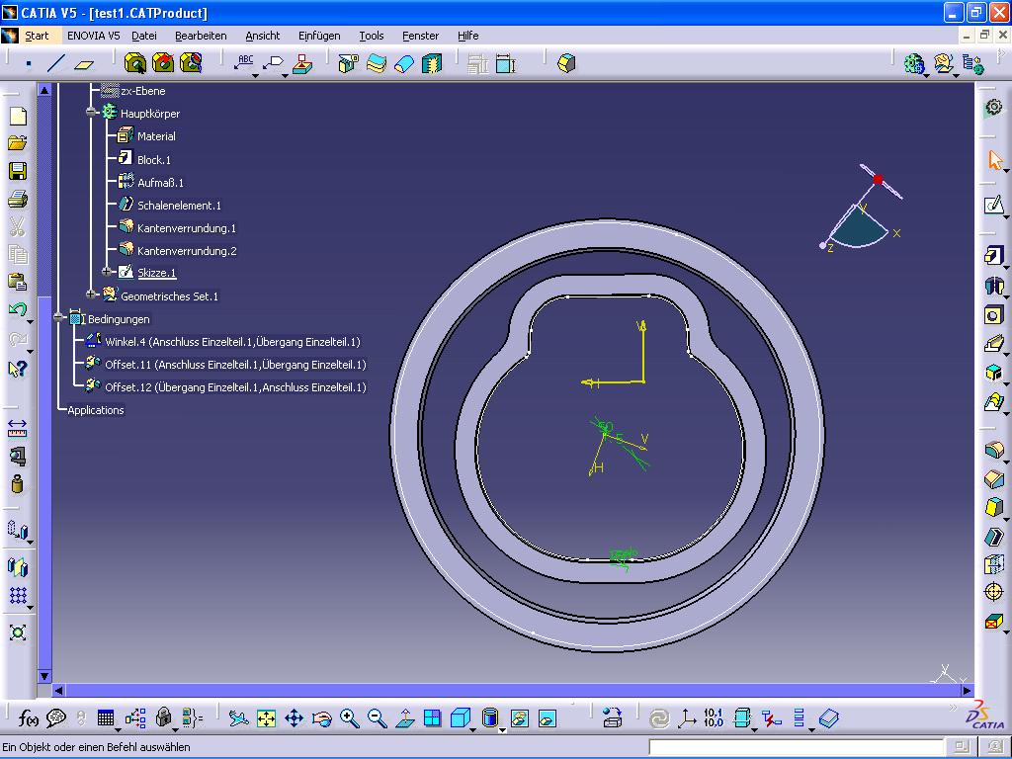Screen dimensions: 1012x759
Task: Open the Isometric View dropdown
Action: tap(473, 729)
